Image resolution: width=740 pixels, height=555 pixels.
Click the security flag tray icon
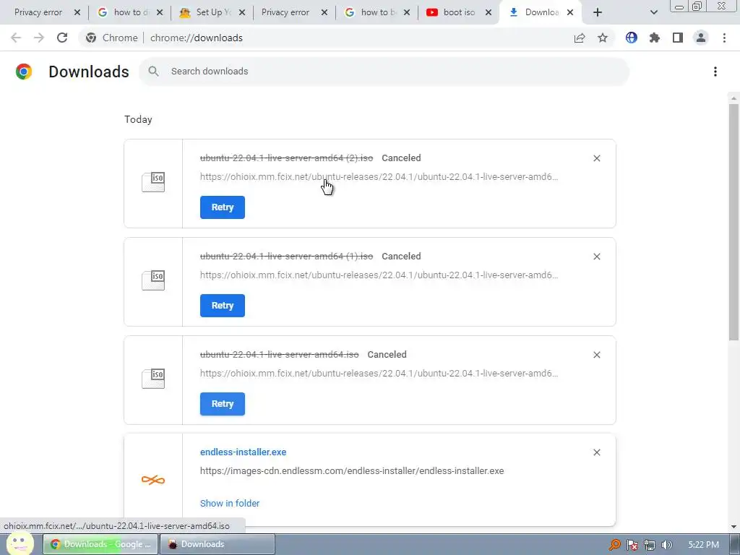click(632, 545)
